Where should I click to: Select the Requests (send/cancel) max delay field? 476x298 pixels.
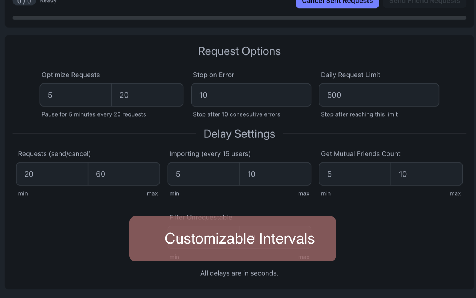(124, 174)
